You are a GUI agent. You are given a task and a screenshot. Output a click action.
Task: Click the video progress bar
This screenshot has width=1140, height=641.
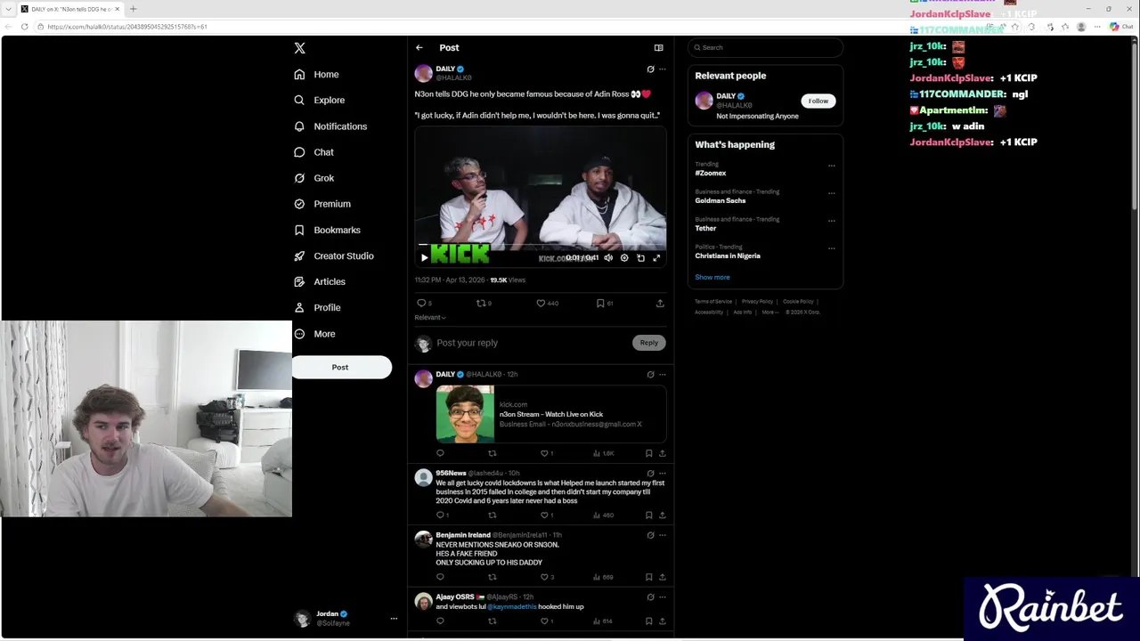point(541,246)
